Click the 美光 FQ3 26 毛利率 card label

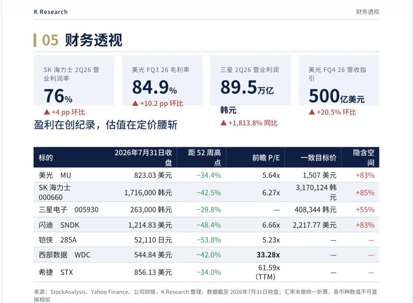[x=161, y=70]
